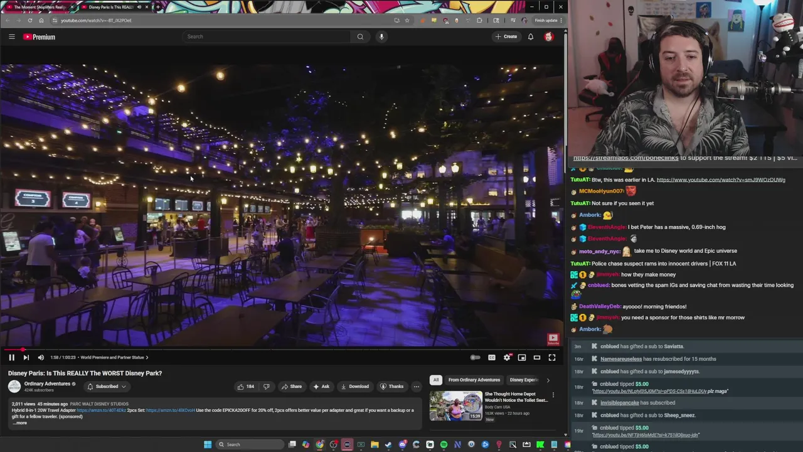This screenshot has height=452, width=803.
Task: Open YouTube guide hamburger menu
Action: (x=11, y=36)
